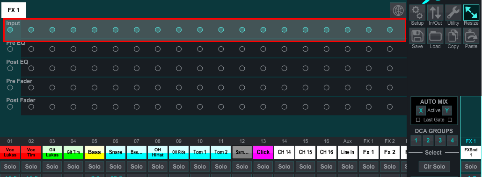The image size is (482, 177).
Task: Open the Utility wrench icon
Action: click(x=453, y=12)
